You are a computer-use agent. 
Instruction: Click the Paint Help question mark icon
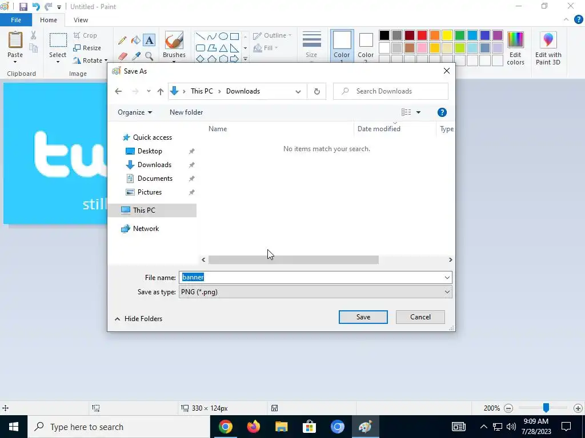pyautogui.click(x=578, y=20)
